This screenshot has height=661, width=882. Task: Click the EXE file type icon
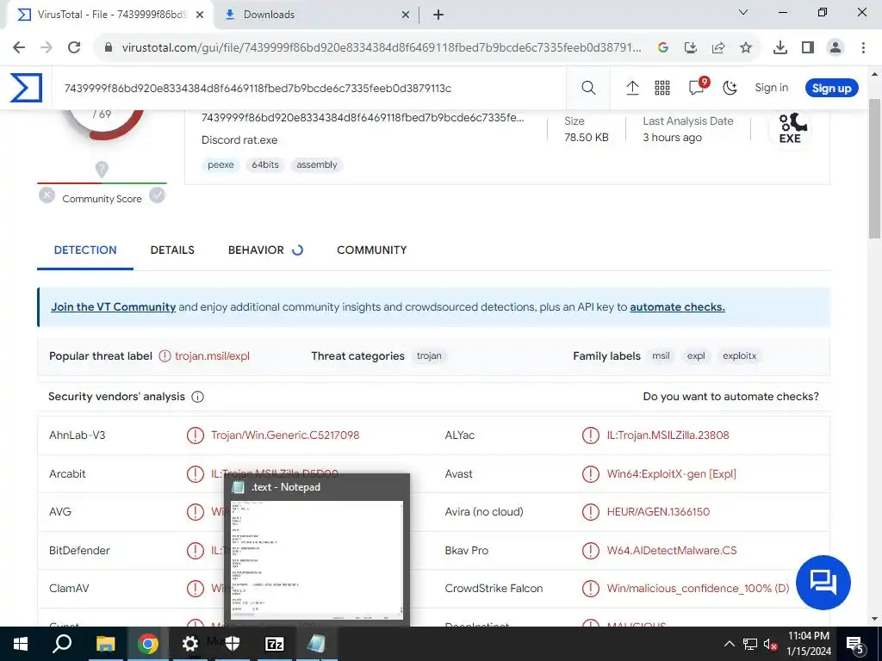coord(790,128)
